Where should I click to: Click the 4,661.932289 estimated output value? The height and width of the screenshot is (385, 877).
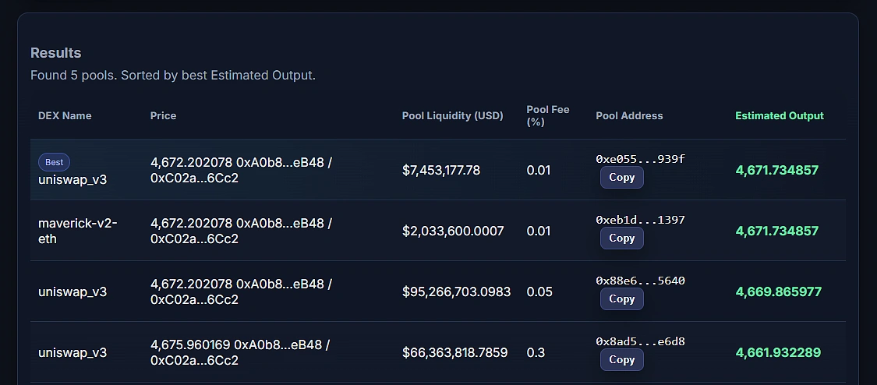pos(778,352)
